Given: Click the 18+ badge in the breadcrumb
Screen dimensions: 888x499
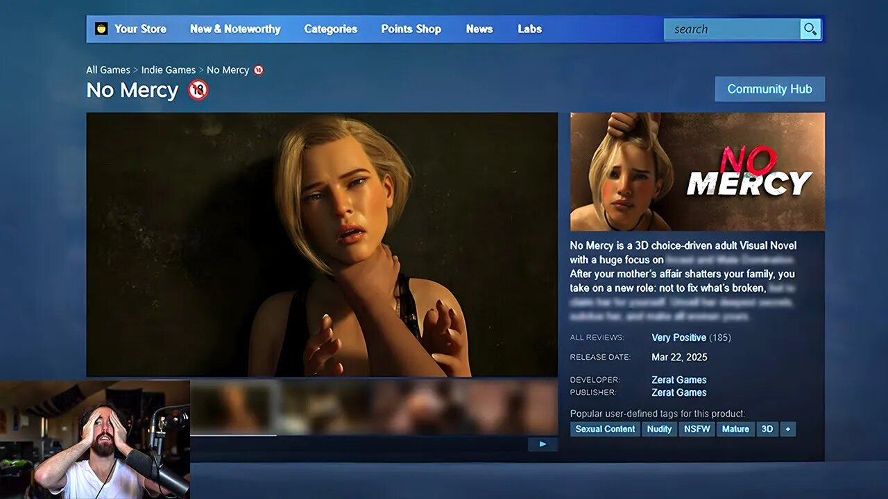Looking at the screenshot, I should (259, 70).
